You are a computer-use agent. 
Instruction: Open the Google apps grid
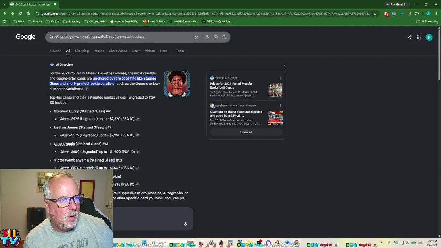coord(419,37)
